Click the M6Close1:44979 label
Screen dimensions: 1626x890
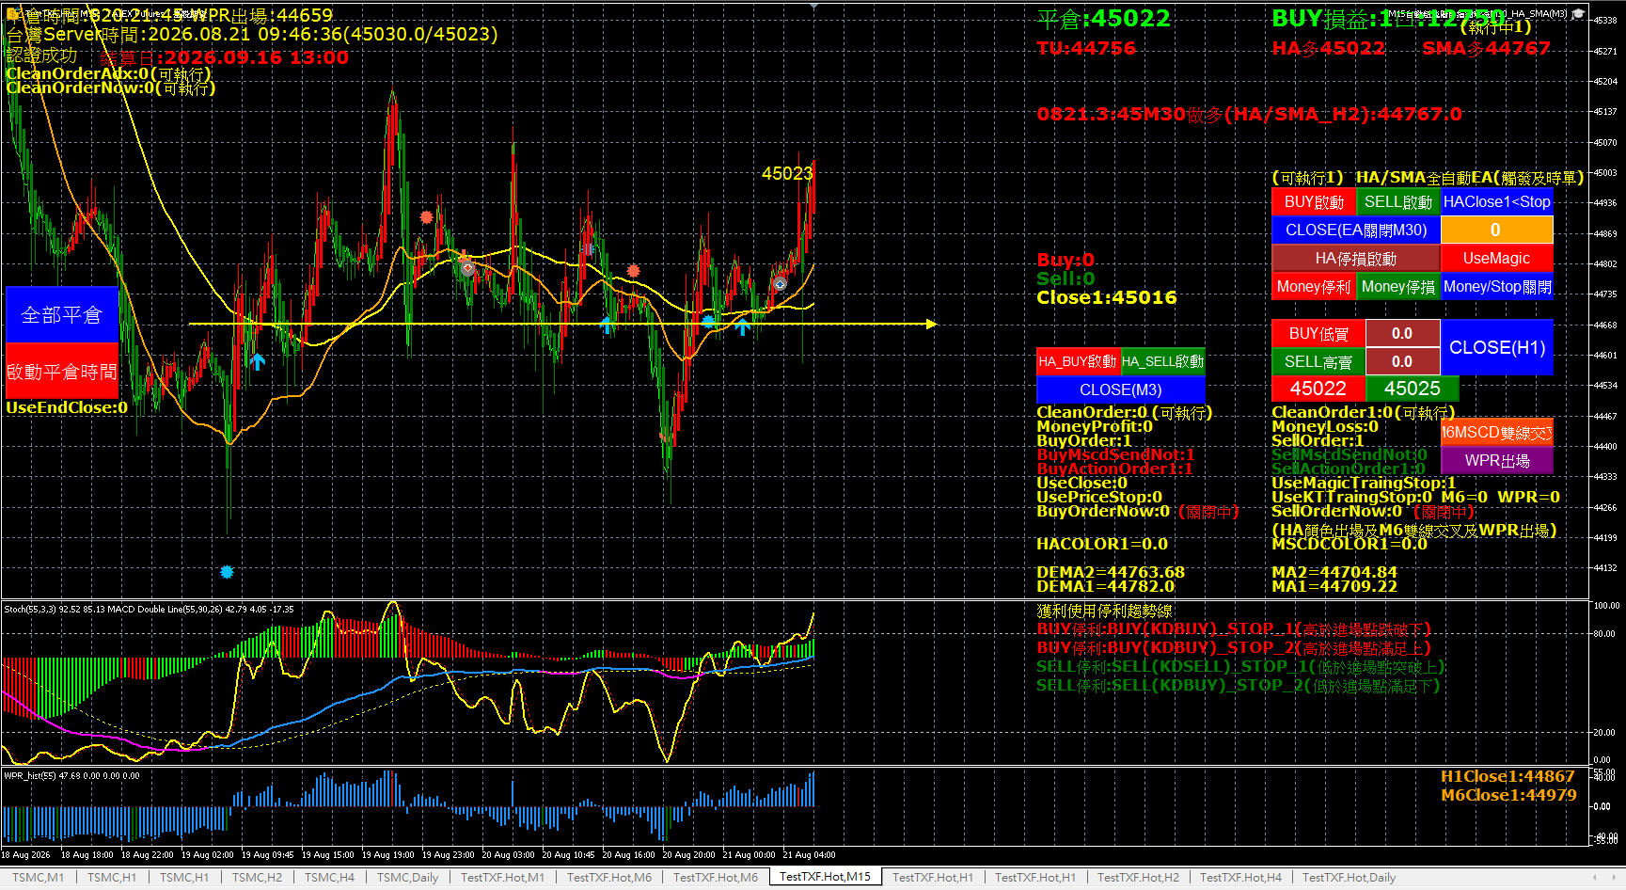[1508, 795]
